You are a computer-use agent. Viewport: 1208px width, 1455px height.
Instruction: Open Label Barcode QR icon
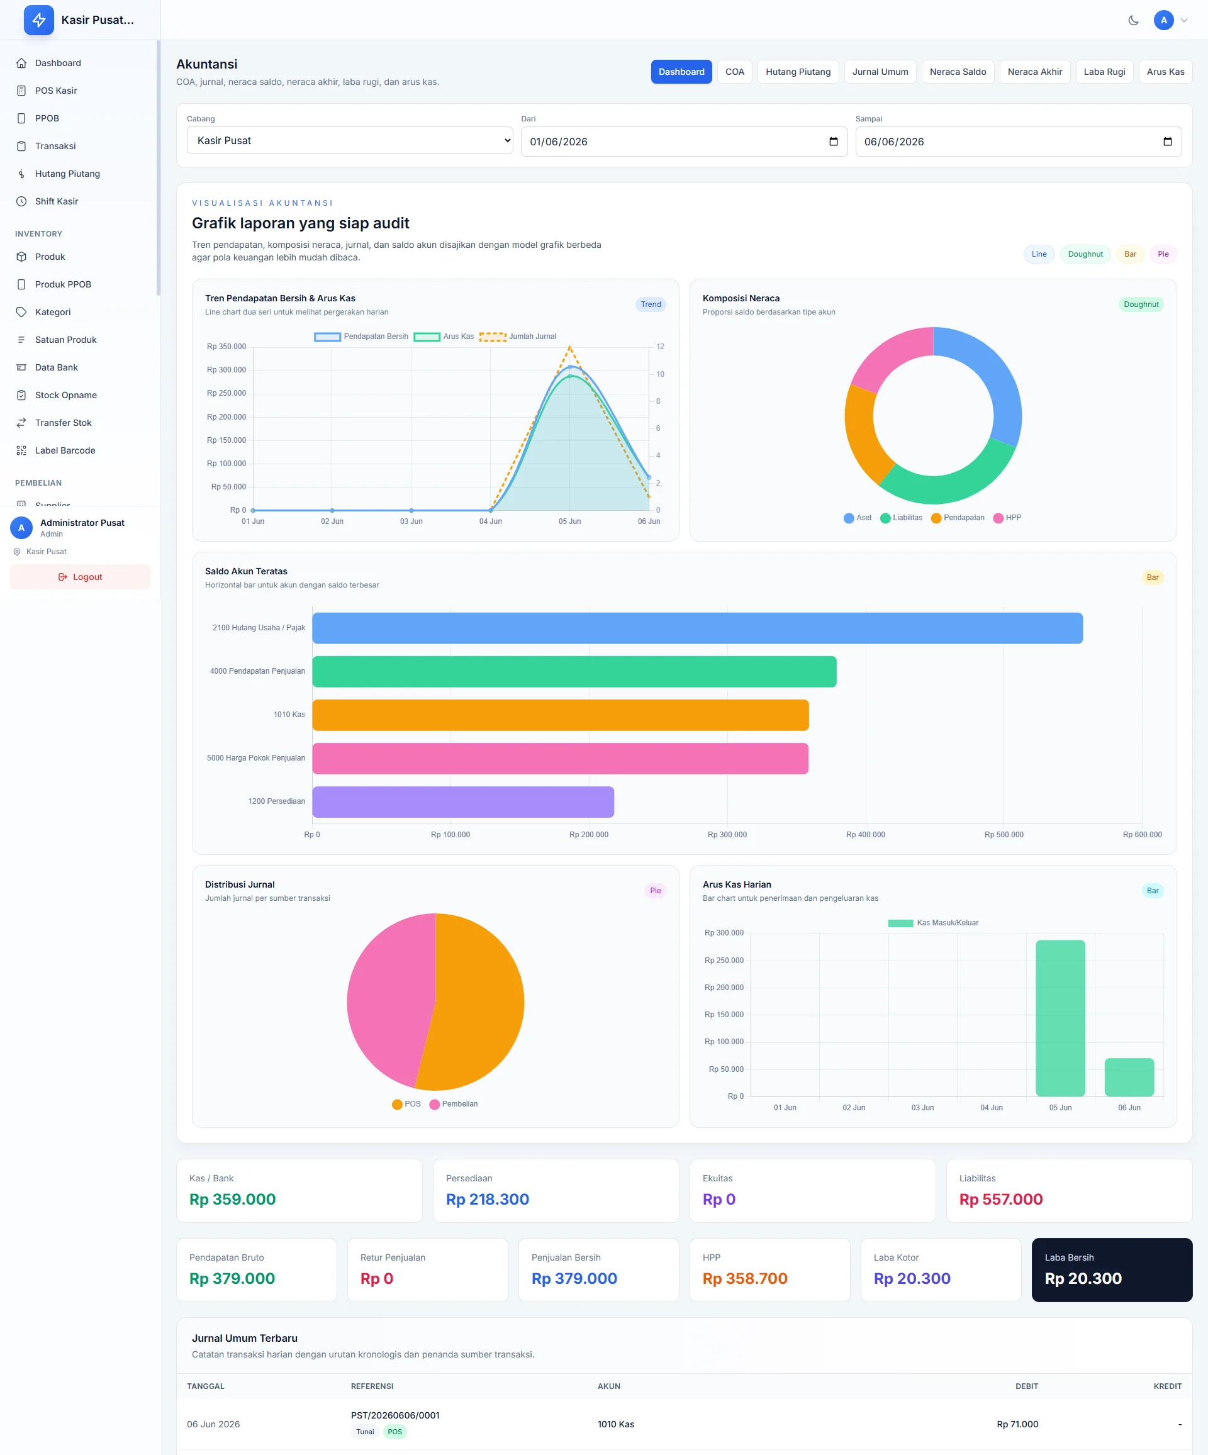(21, 451)
